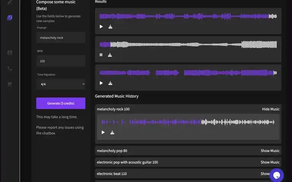Open the Time Signature 4/4 dropdown
This screenshot has height=182, width=292.
tap(61, 84)
